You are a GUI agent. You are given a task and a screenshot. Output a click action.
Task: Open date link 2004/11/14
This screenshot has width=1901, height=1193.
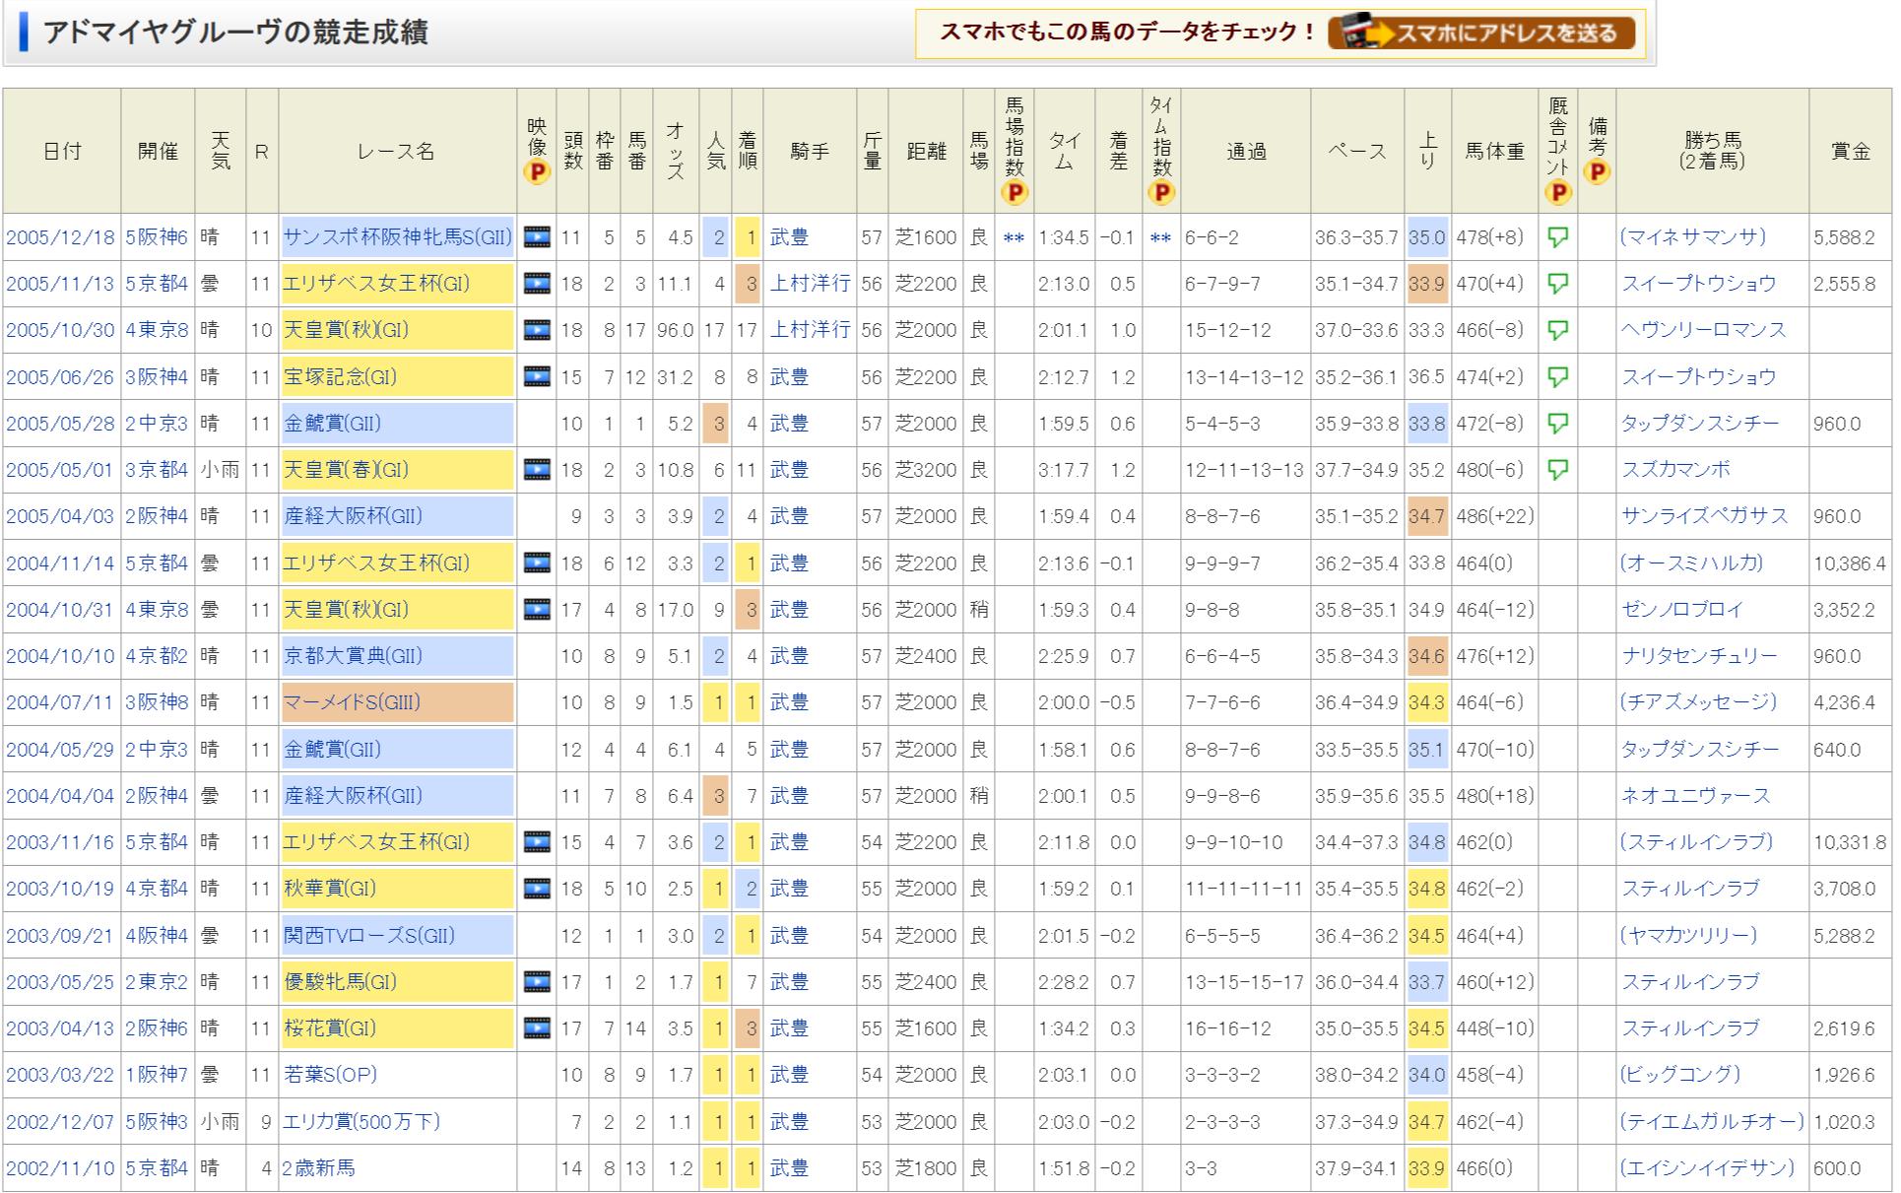[60, 563]
